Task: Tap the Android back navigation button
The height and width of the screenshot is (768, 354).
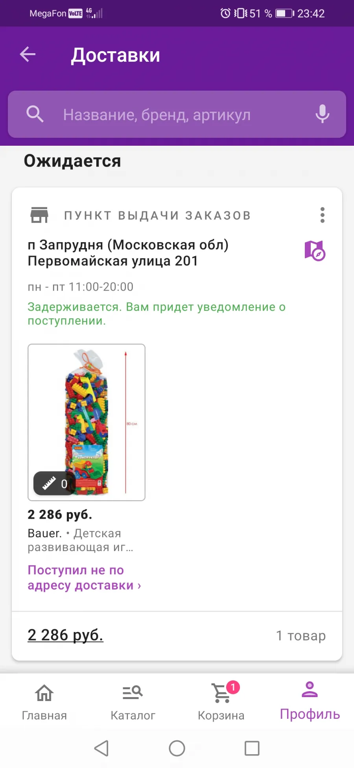Action: point(101,748)
